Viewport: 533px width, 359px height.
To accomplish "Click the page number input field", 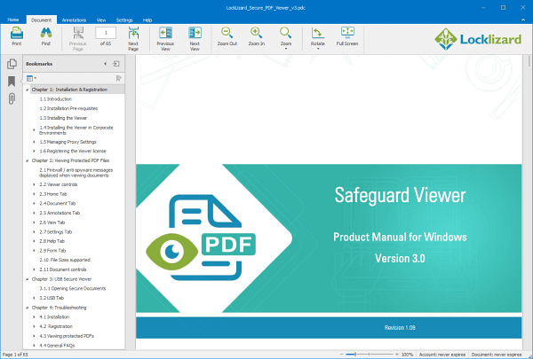I will point(106,33).
